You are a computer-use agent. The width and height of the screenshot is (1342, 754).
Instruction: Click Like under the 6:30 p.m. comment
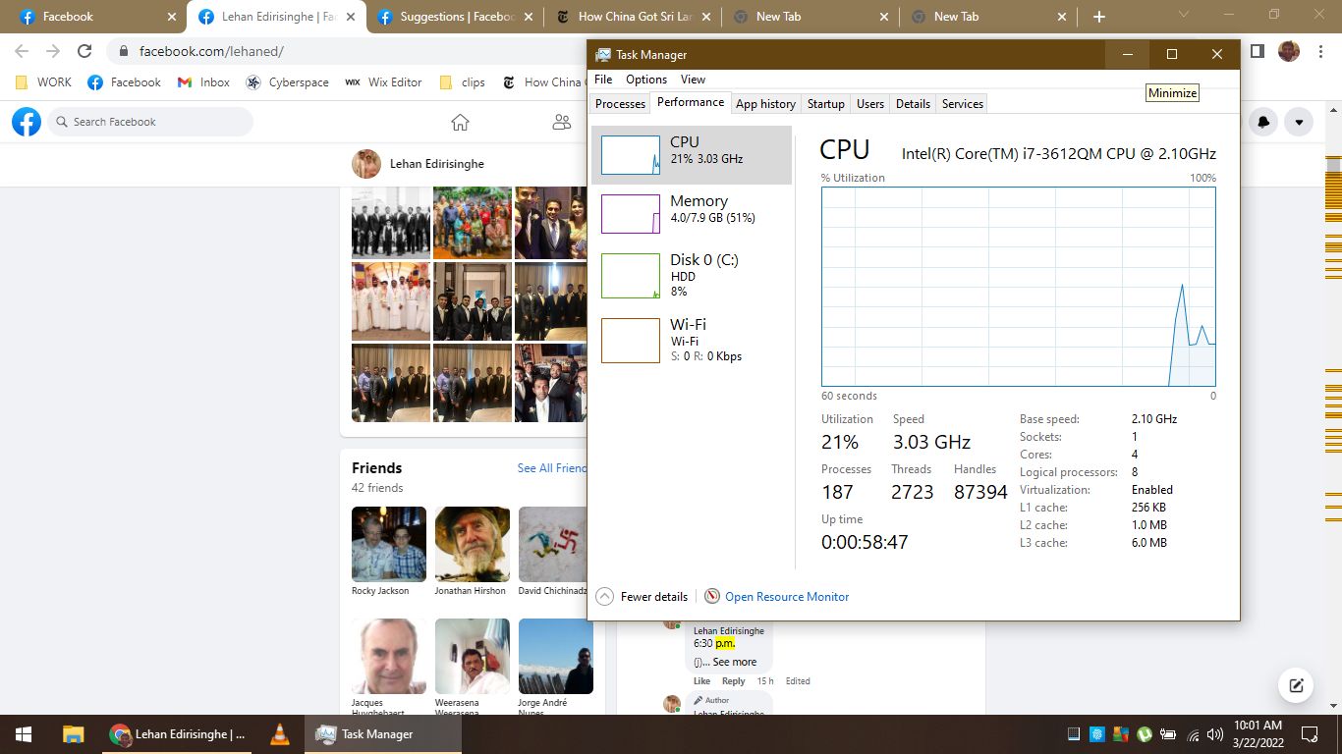click(701, 680)
